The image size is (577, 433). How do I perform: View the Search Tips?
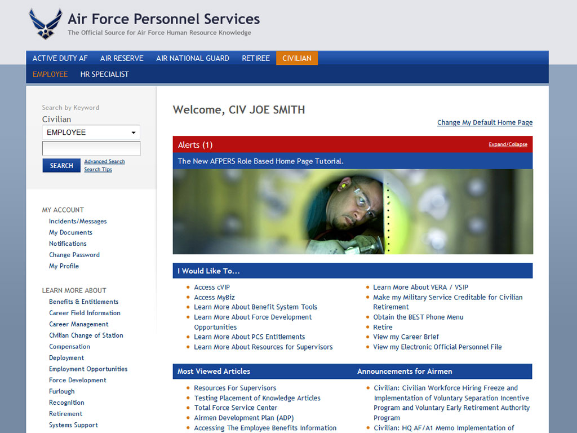[x=98, y=169]
